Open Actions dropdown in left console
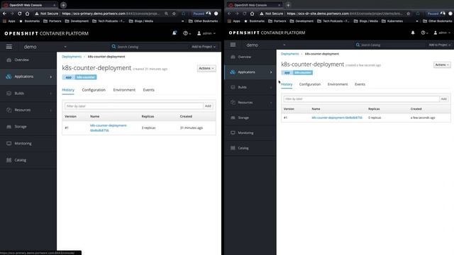The width and height of the screenshot is (454, 255). click(206, 68)
